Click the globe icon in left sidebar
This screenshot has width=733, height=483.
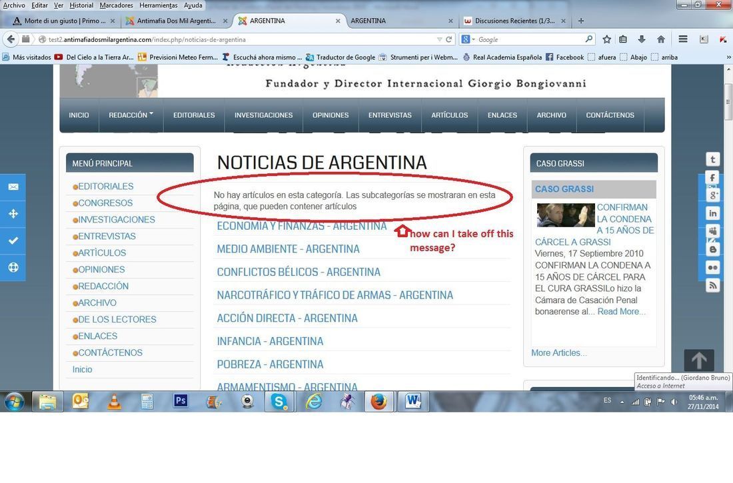(x=13, y=267)
